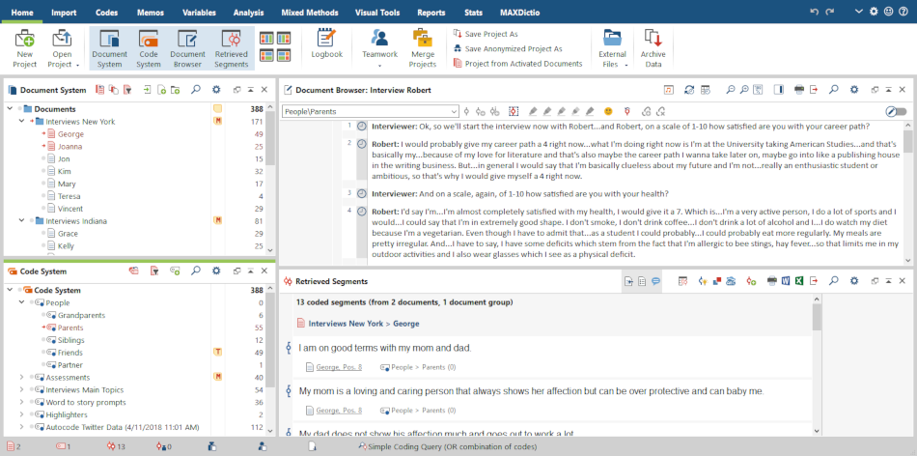Toggle the edit mode switch in Document Browser
Image resolution: width=917 pixels, height=456 pixels.
(896, 111)
